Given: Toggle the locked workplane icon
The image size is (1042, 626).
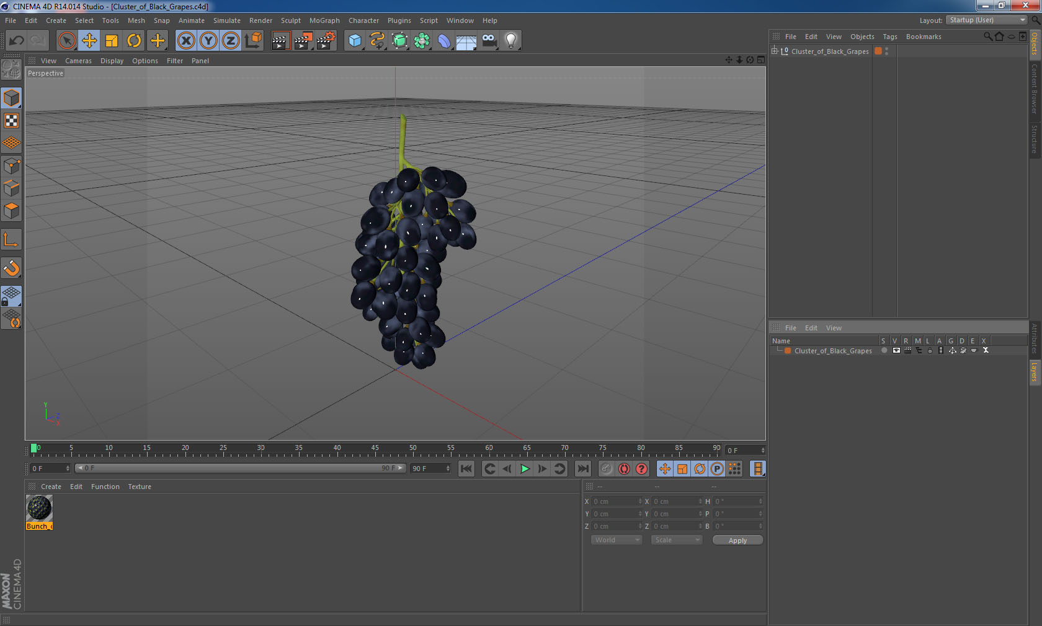Looking at the screenshot, I should [x=11, y=296].
